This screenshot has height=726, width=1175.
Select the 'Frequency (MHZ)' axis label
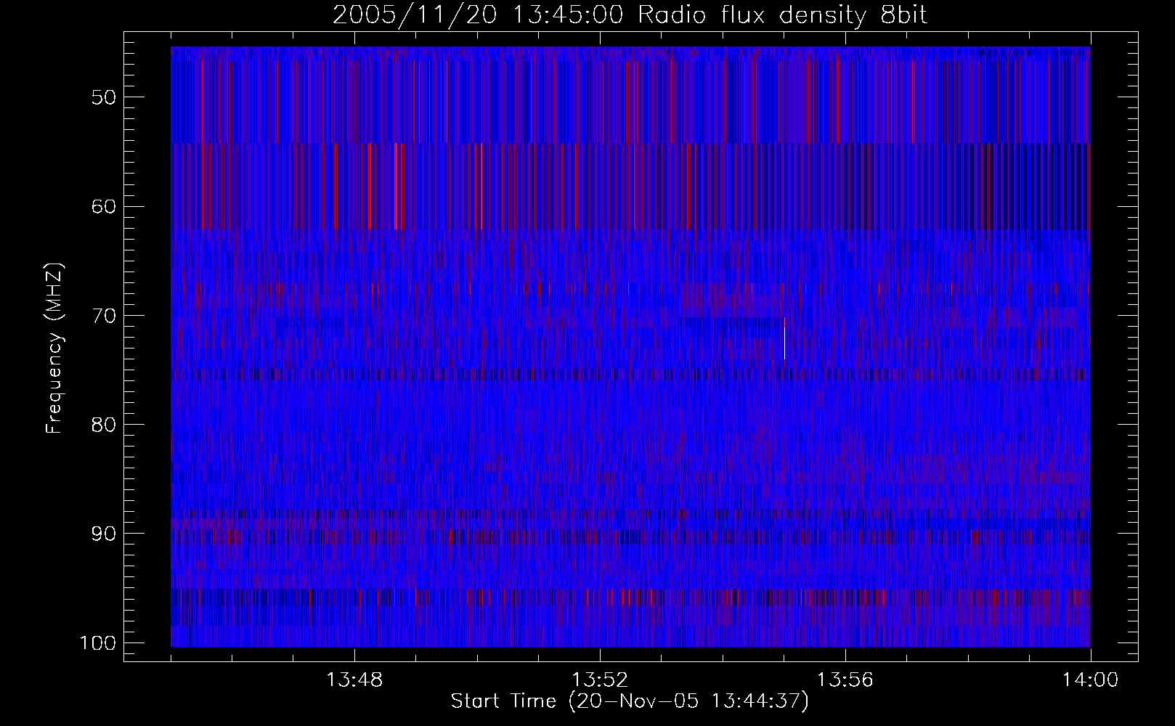54,348
